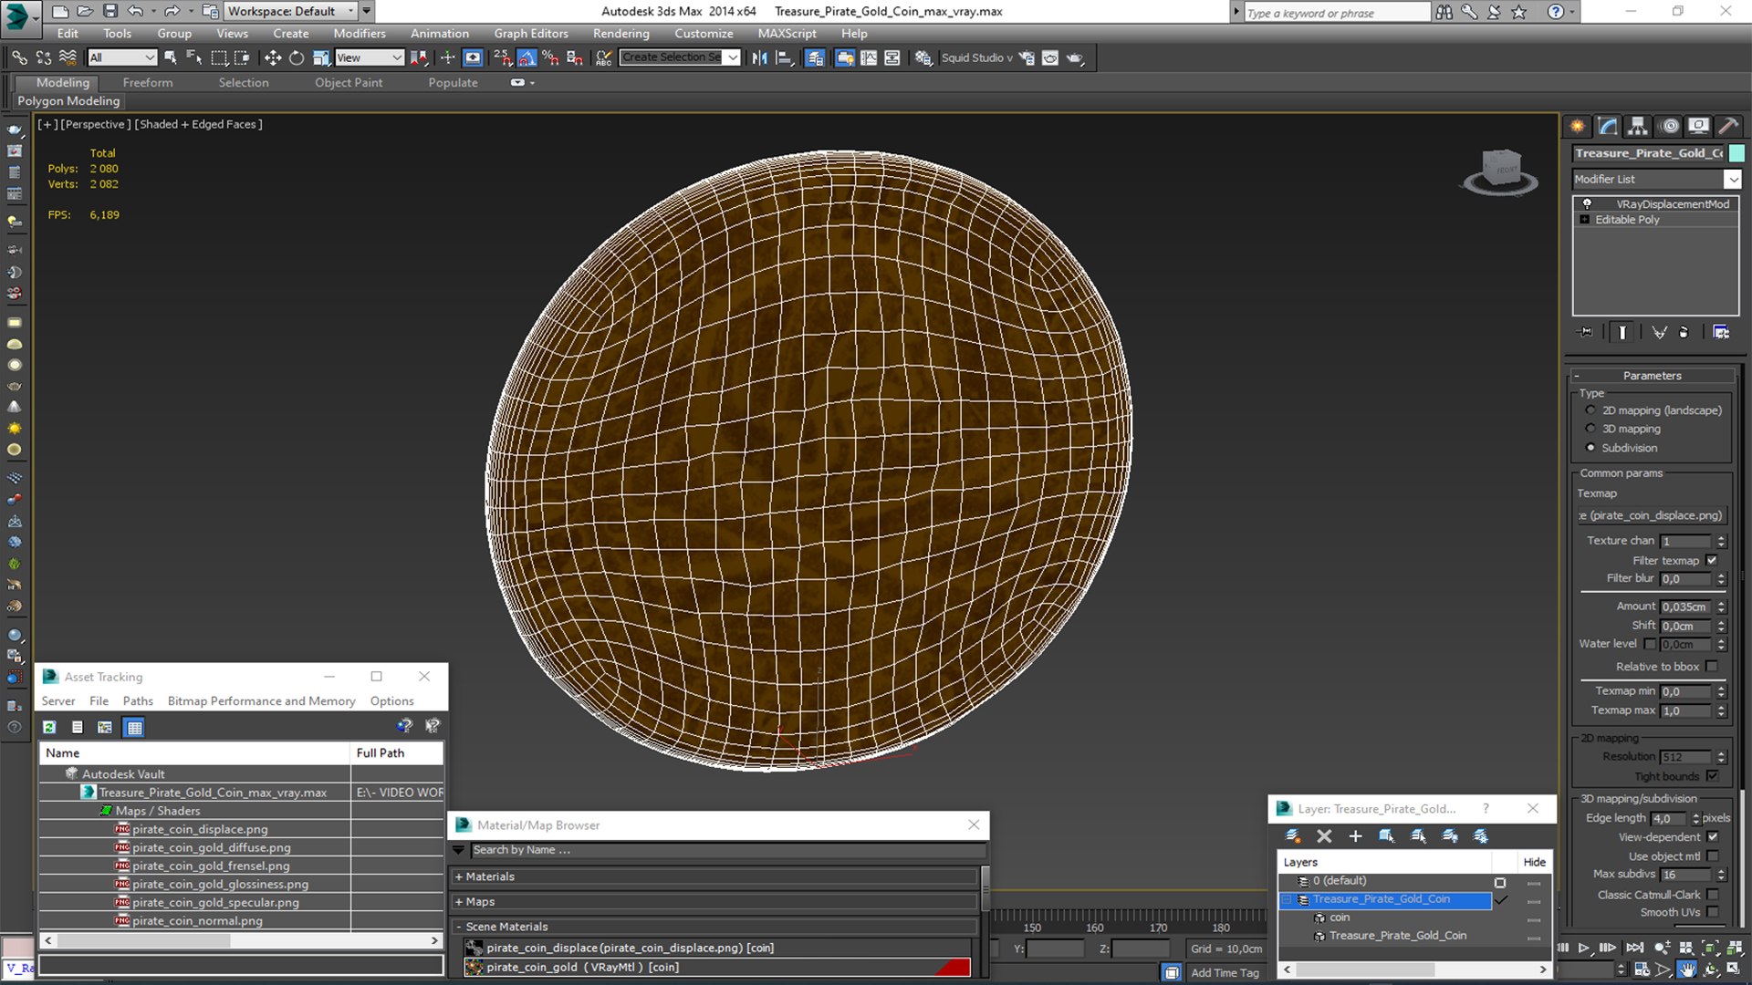Enable the Relative to bbox checkbox

[1712, 667]
